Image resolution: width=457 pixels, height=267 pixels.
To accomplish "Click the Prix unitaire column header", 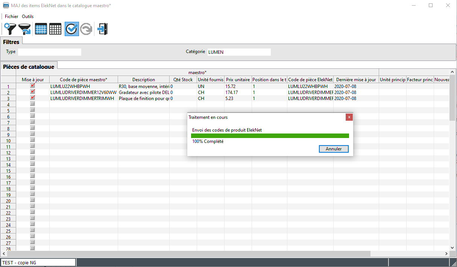I will pos(238,80).
